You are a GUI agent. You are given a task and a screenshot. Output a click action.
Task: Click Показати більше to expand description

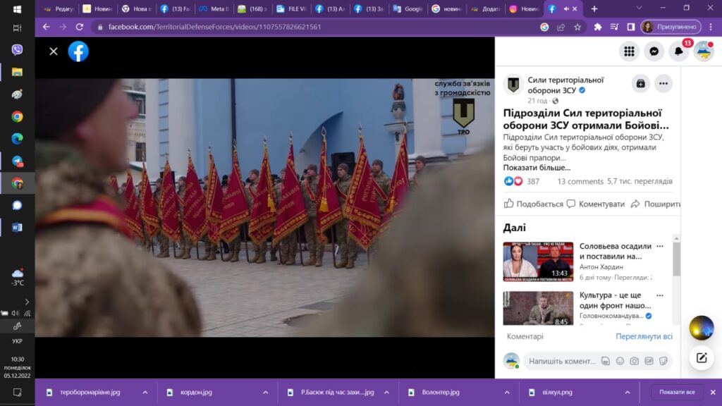point(537,168)
